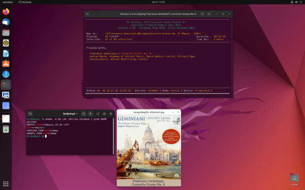Minimize the hjr@ubupi terminal window

(x=98, y=113)
